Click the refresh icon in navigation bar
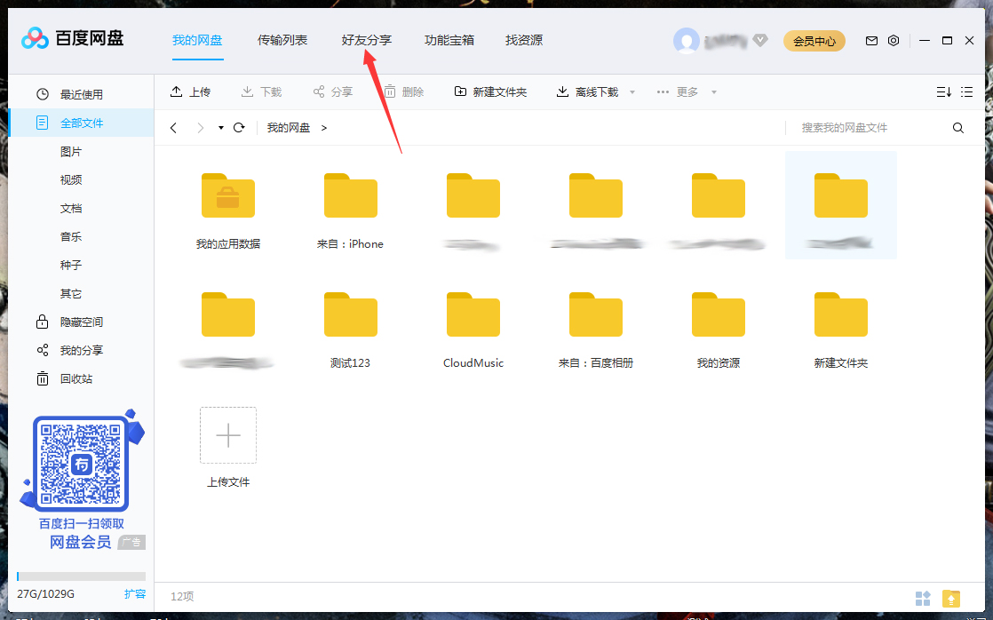The height and width of the screenshot is (620, 993). click(238, 127)
